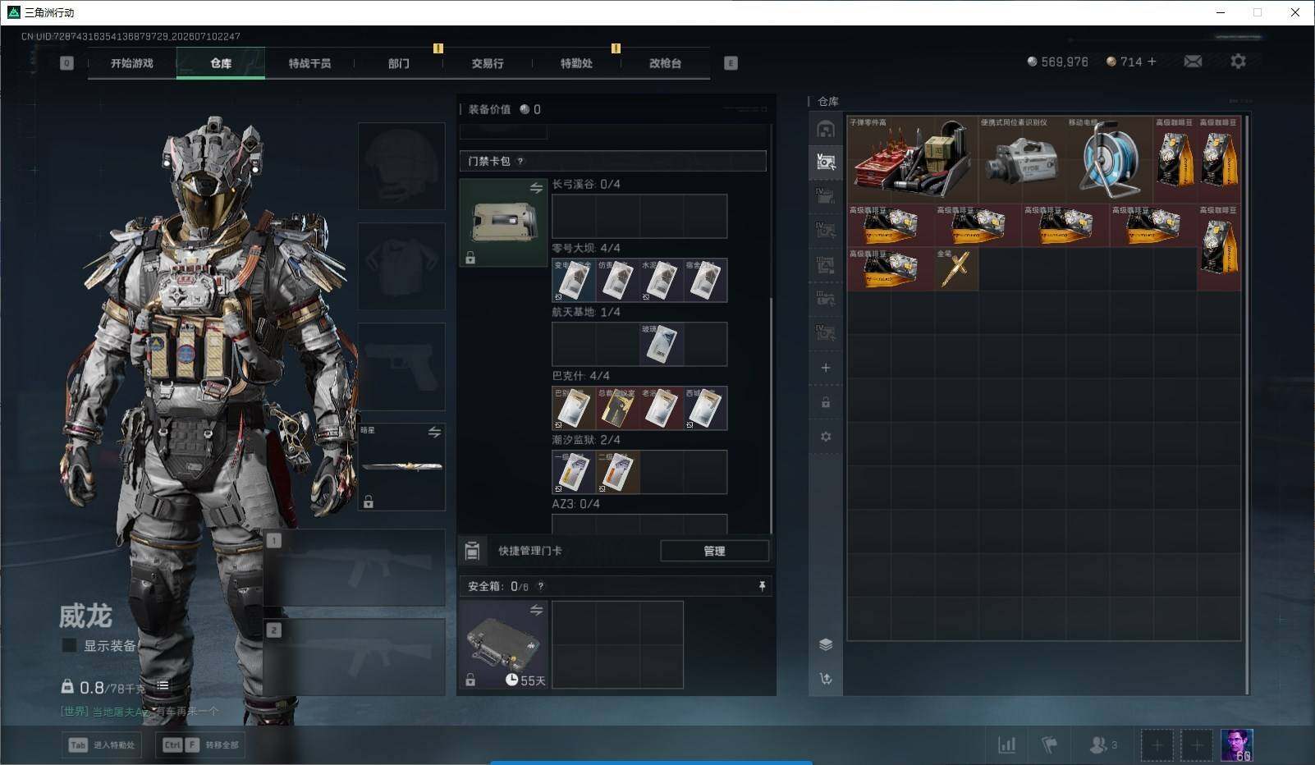Open the player avatar profile
1315x765 pixels.
point(1236,744)
